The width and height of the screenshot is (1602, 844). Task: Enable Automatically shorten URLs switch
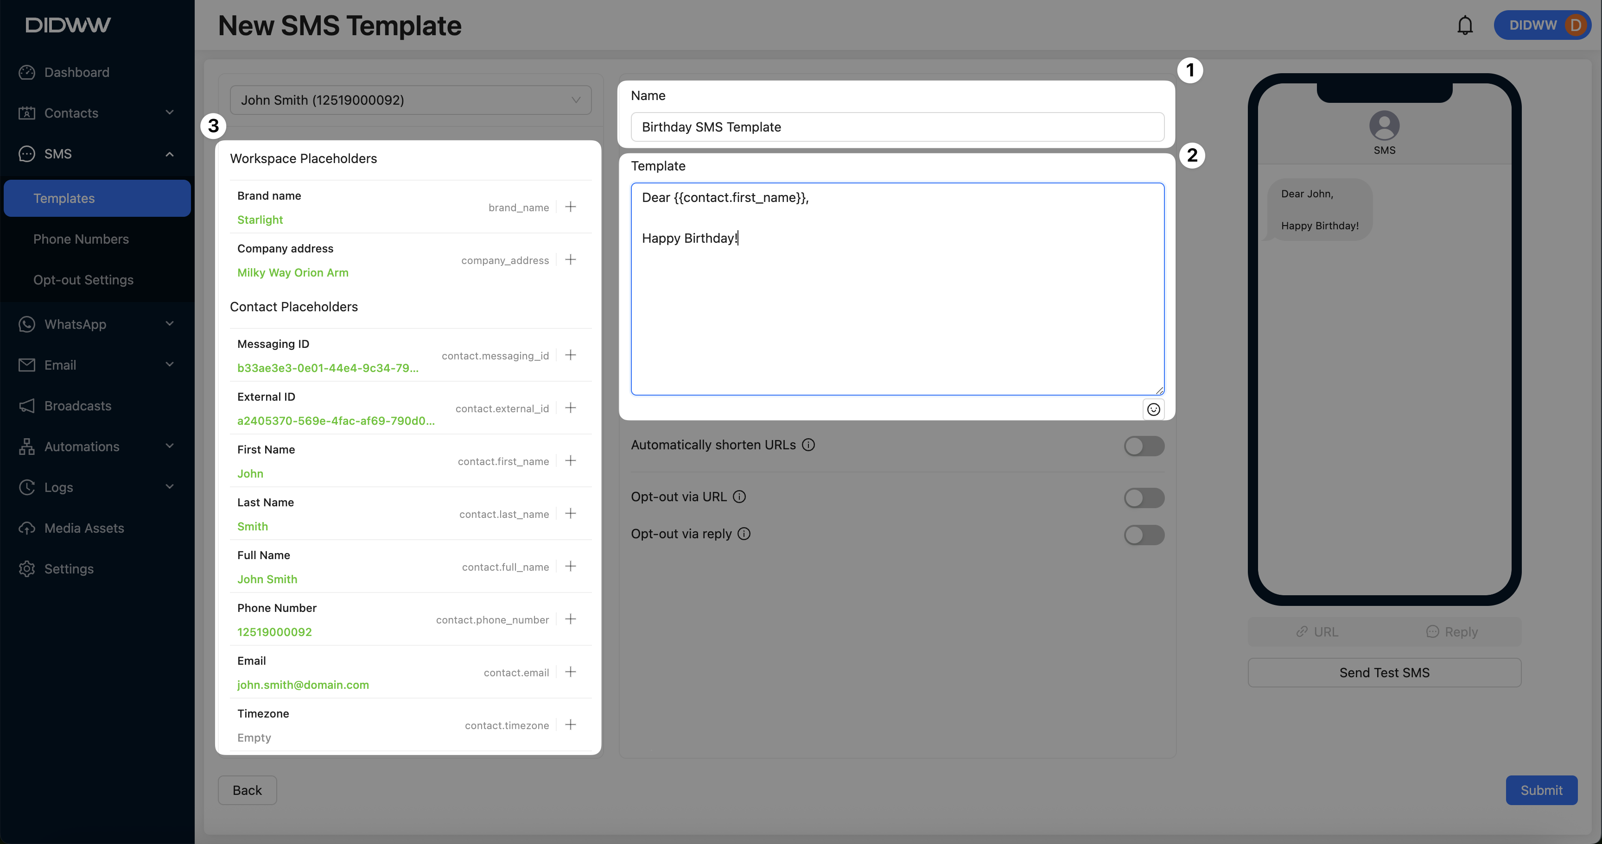(x=1143, y=446)
